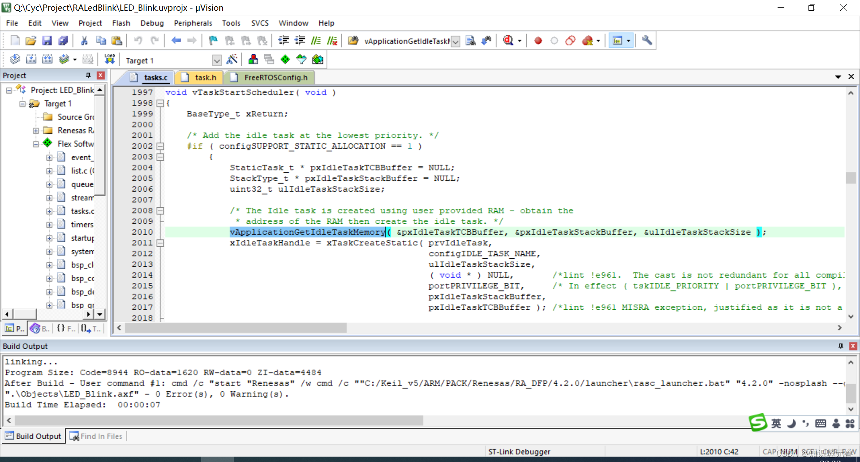This screenshot has height=462, width=860.
Task: Close the Project panel
Action: coord(101,75)
